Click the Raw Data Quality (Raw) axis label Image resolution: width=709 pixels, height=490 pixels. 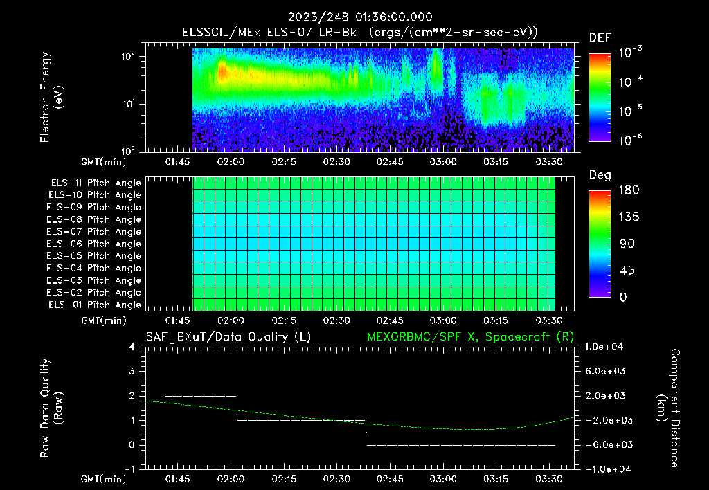(x=51, y=408)
